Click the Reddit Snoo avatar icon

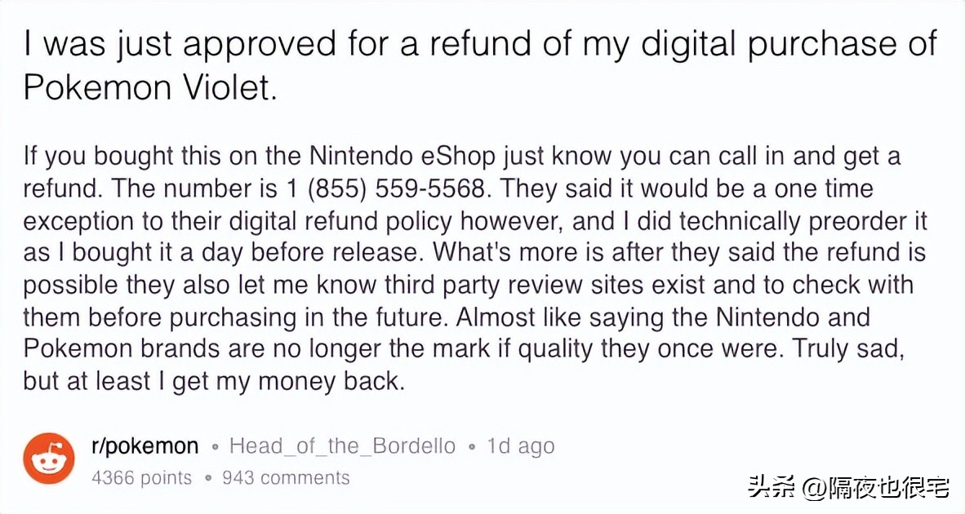pos(49,459)
